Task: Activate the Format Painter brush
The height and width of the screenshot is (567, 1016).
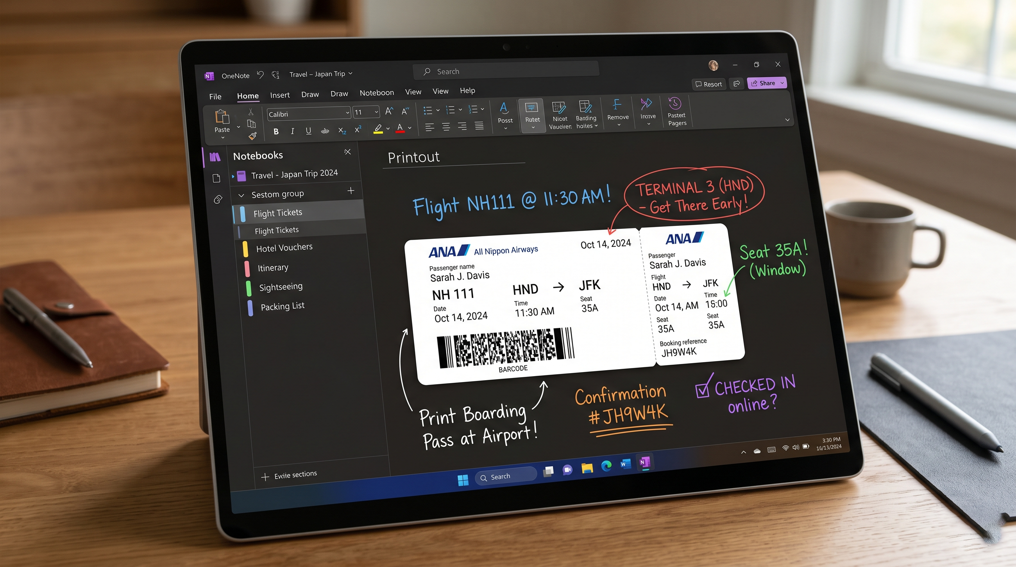Action: 253,136
